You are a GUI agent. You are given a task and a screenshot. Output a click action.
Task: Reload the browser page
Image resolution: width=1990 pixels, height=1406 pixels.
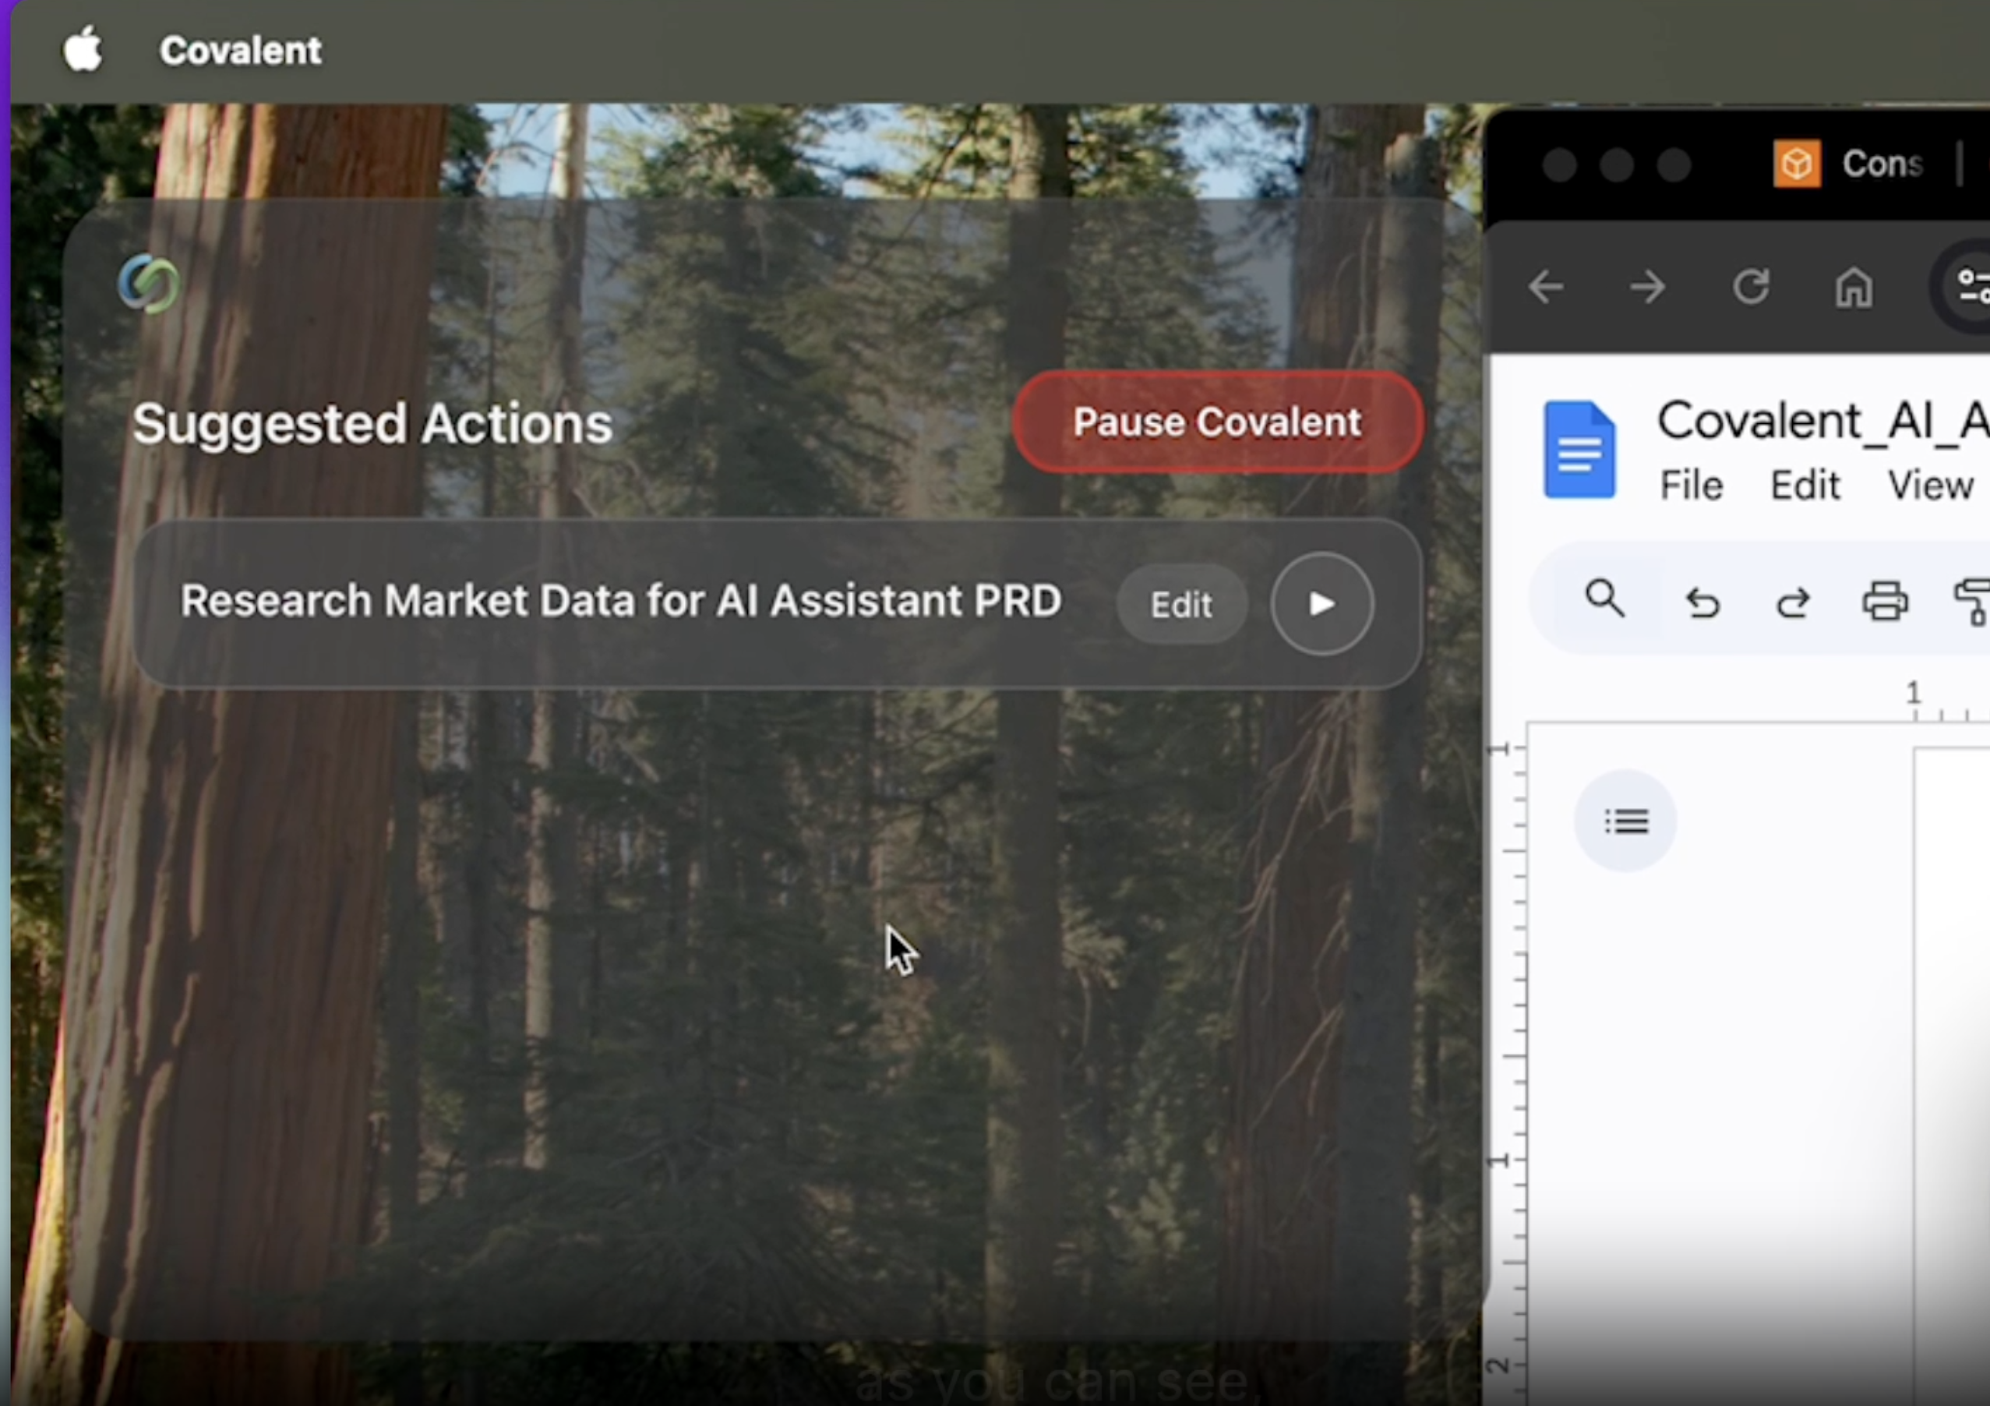pyautogui.click(x=1751, y=287)
